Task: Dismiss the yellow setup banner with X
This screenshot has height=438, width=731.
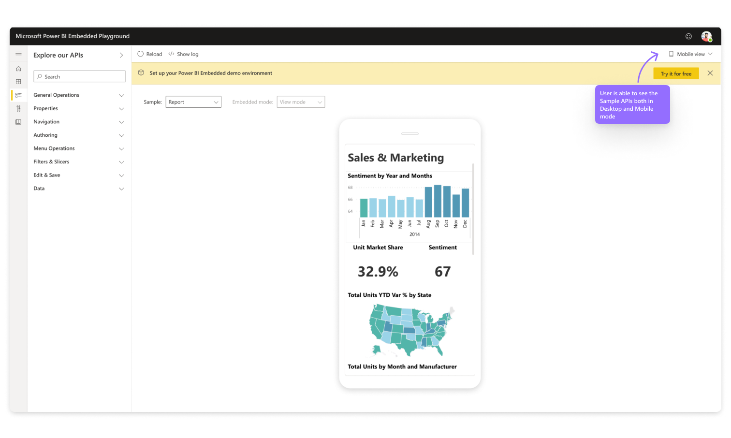Action: (x=710, y=73)
